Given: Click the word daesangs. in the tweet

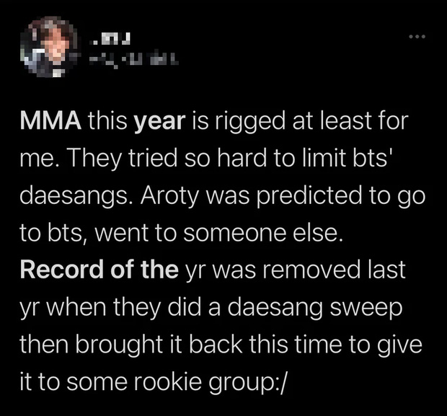Looking at the screenshot, I should (76, 196).
